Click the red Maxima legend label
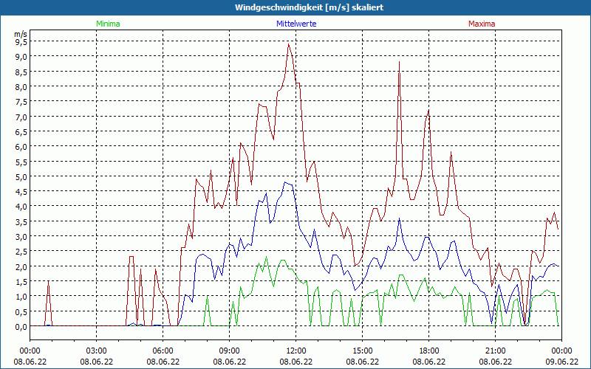 (x=482, y=24)
